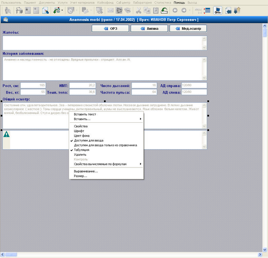Open the 'Пациент' menu
Screen dimensions: 268x258
pyautogui.click(x=30, y=3)
